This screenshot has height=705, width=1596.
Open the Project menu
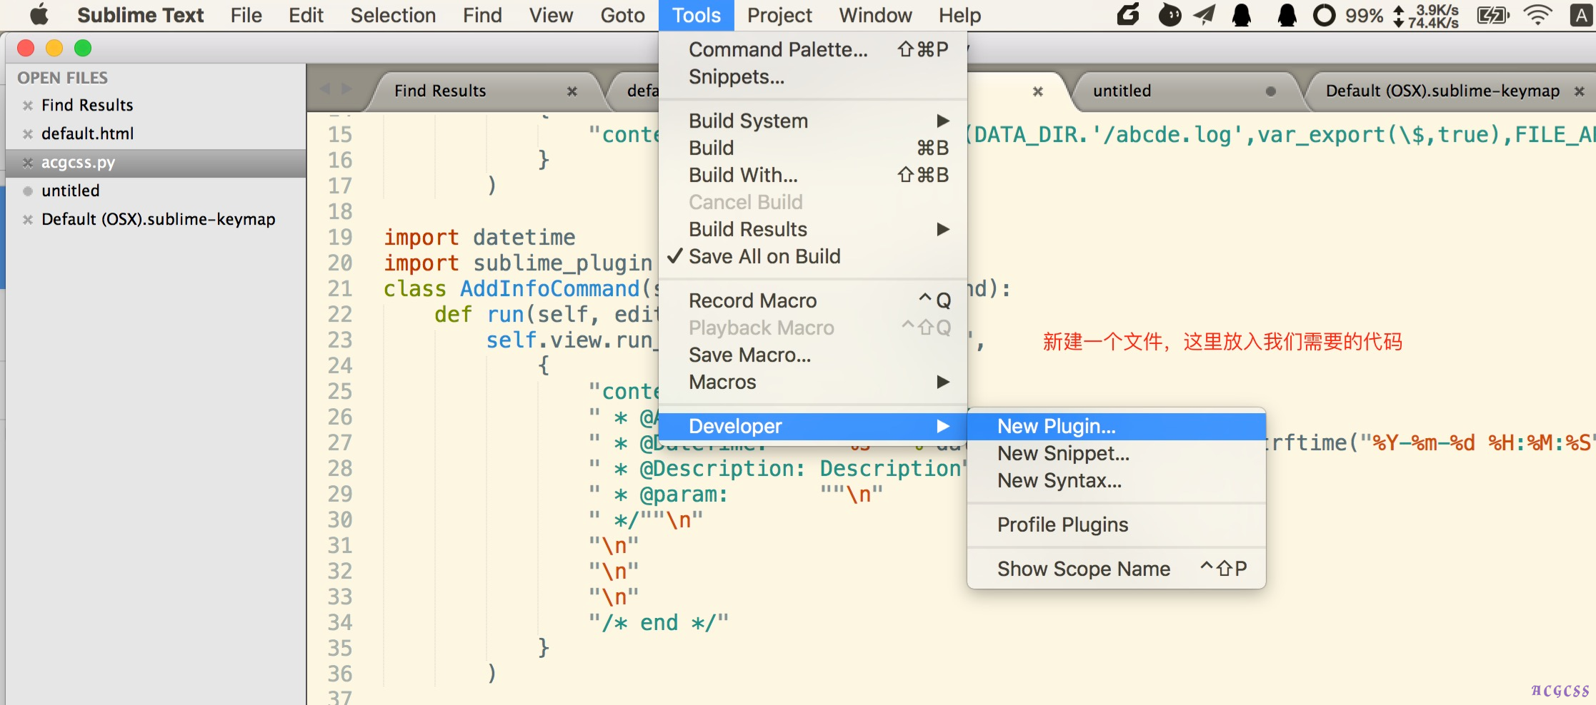[x=779, y=15]
